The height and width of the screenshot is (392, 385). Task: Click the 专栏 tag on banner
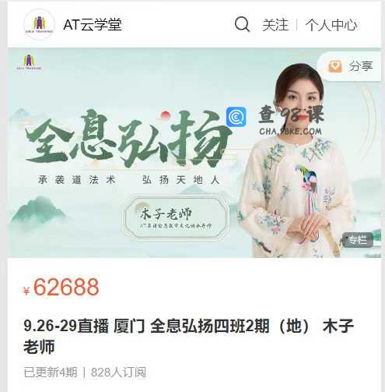[x=358, y=239]
